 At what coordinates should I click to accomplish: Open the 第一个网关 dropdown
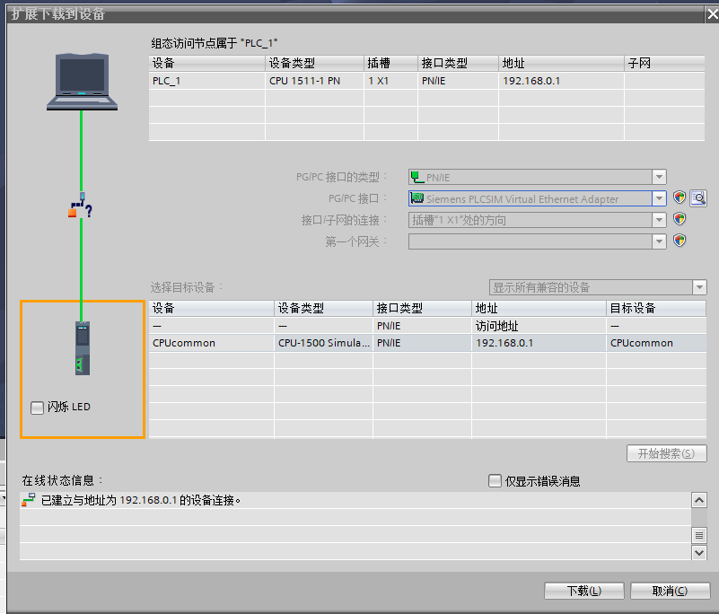pyautogui.click(x=659, y=241)
